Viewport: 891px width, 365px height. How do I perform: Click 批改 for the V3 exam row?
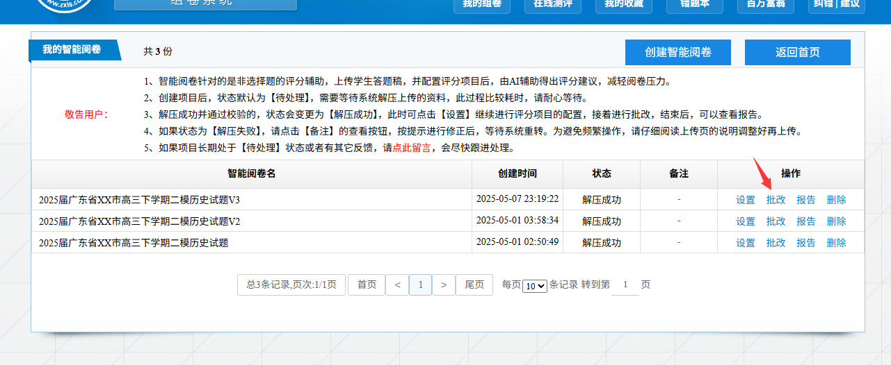click(776, 200)
